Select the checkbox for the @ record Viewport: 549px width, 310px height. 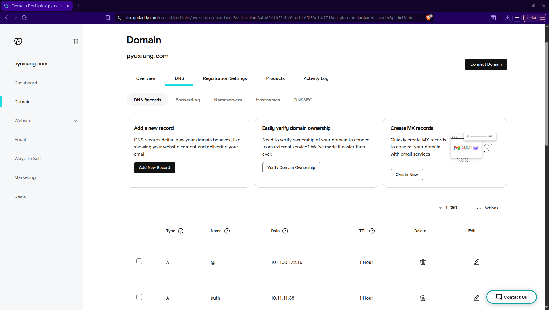[x=139, y=261]
